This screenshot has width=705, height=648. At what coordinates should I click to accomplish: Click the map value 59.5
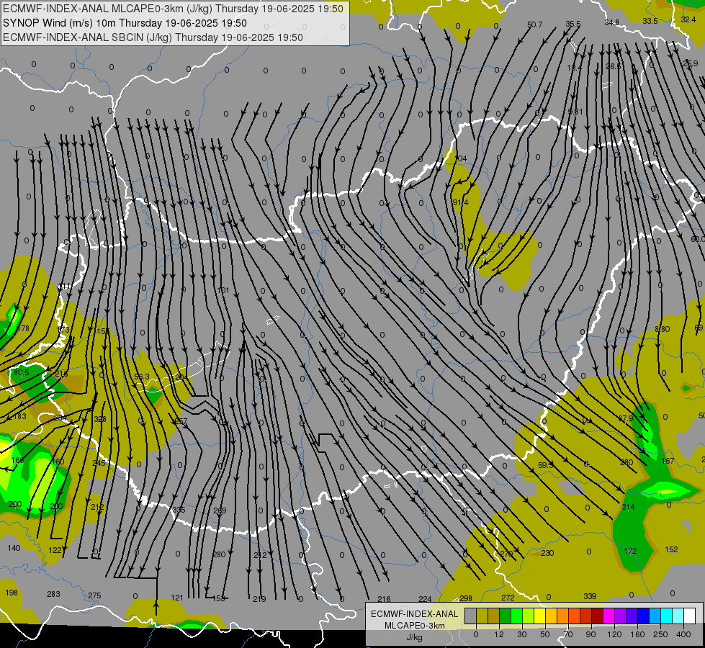pos(545,465)
